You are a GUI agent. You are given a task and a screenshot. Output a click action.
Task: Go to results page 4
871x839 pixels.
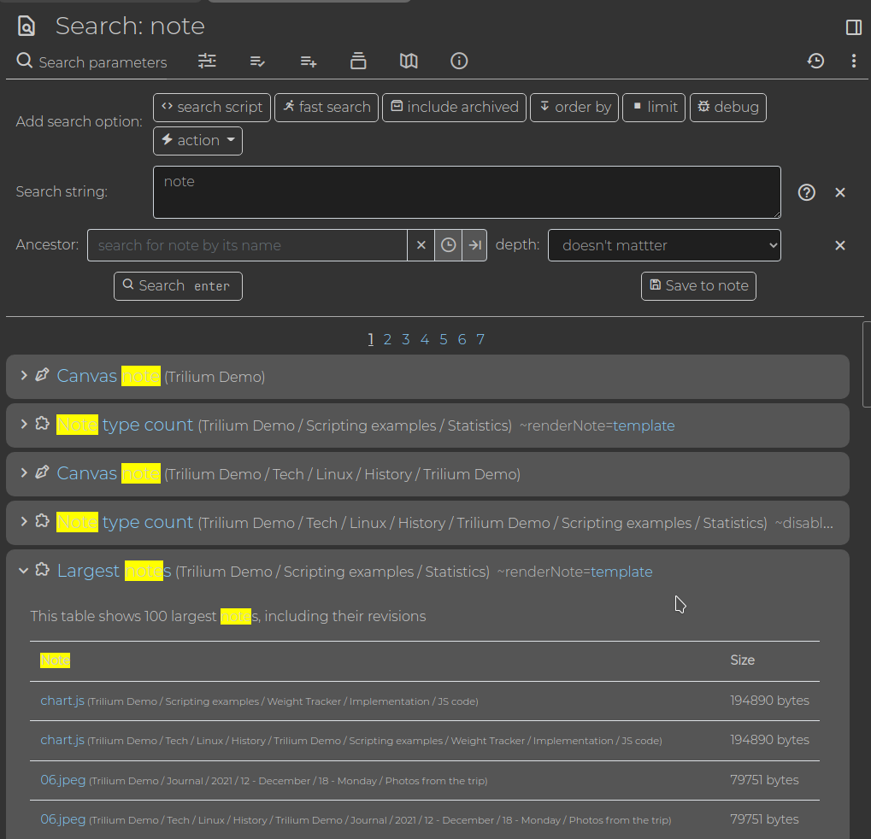click(x=424, y=339)
